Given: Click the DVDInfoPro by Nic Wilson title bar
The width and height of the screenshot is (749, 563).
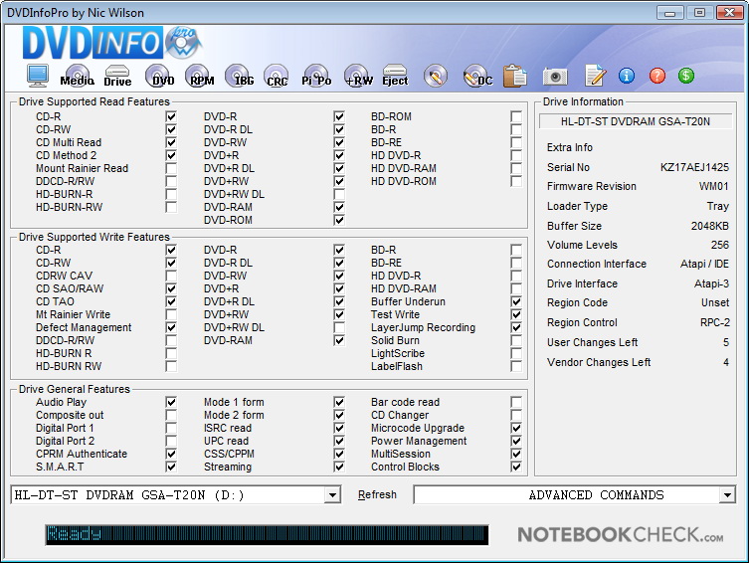Looking at the screenshot, I should tap(75, 13).
